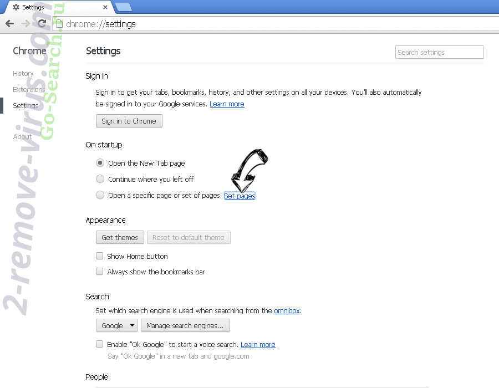The height and width of the screenshot is (388, 499).
Task: Open Extensions from the sidebar
Action: pos(29,90)
